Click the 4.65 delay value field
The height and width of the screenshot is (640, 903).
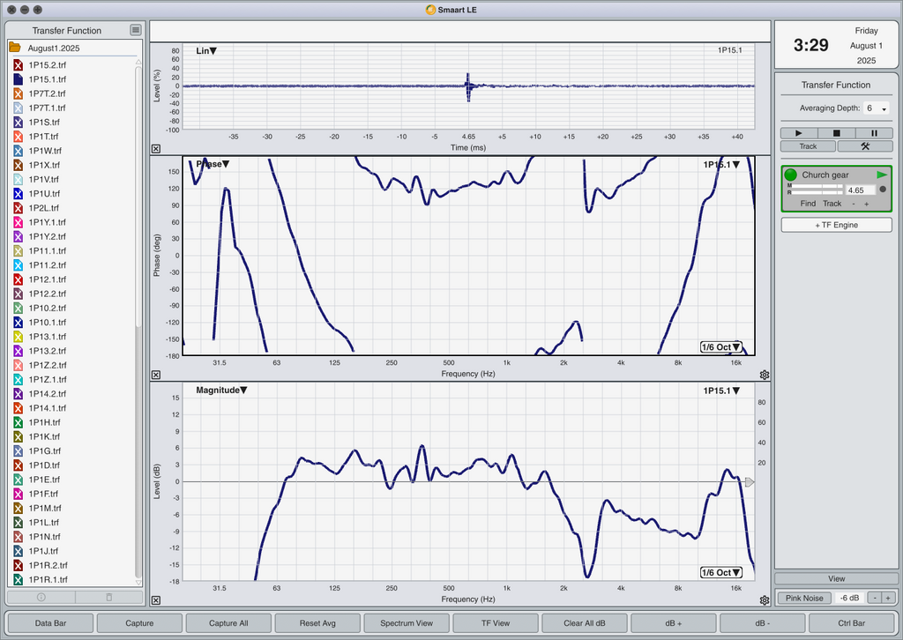[x=861, y=190]
